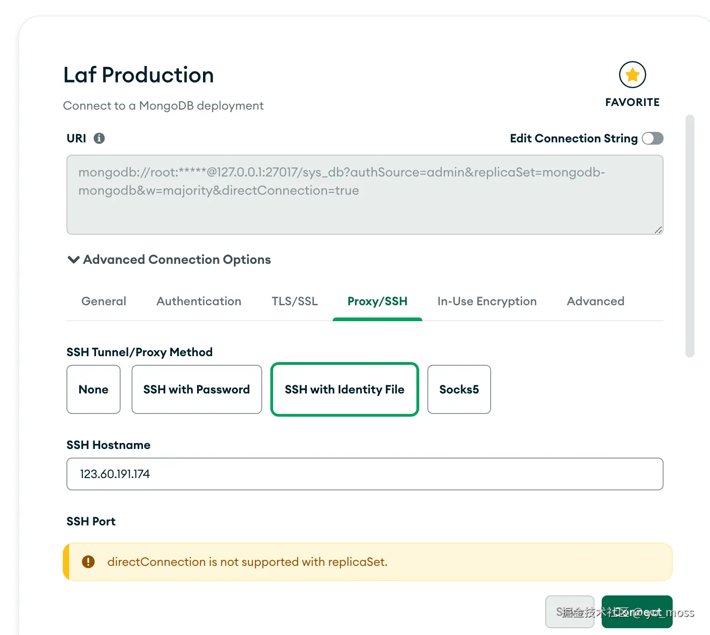Choose None as the SSH tunnel method
The height and width of the screenshot is (635, 710).
pos(93,389)
